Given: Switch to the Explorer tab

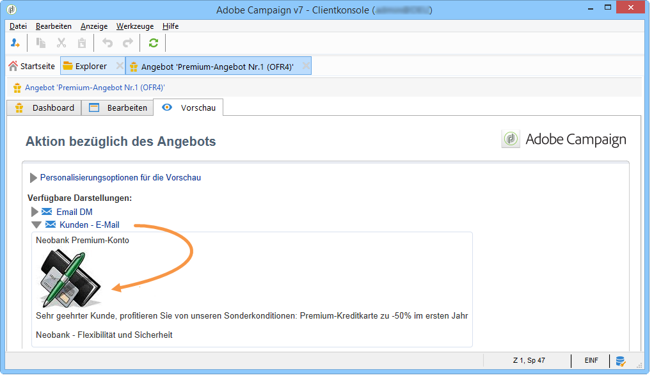Looking at the screenshot, I should pos(91,66).
